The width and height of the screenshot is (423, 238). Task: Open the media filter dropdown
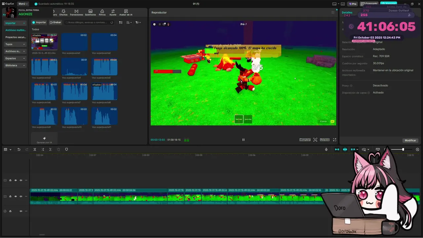pos(138,22)
